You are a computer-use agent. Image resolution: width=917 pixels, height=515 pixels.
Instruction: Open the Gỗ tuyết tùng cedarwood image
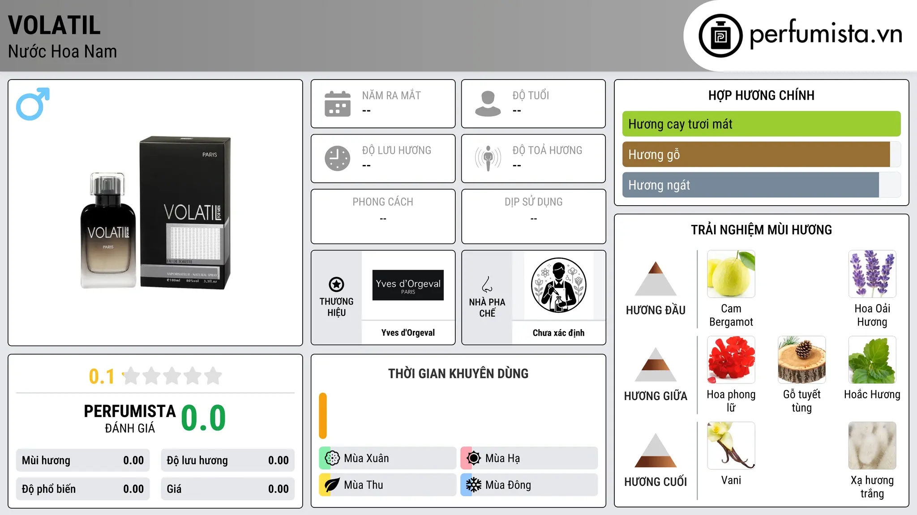[801, 360]
